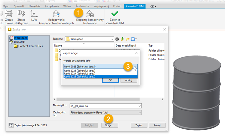This screenshot has height=136, width=225.
Task: Close the Zapisz jako dialog
Action: pos(164,29)
